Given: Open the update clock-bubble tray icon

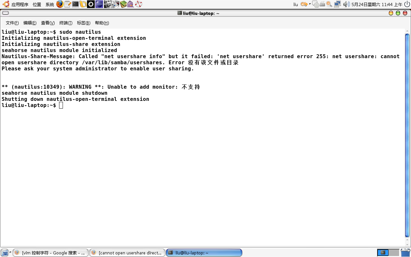Looking at the screenshot, I should [316, 4].
